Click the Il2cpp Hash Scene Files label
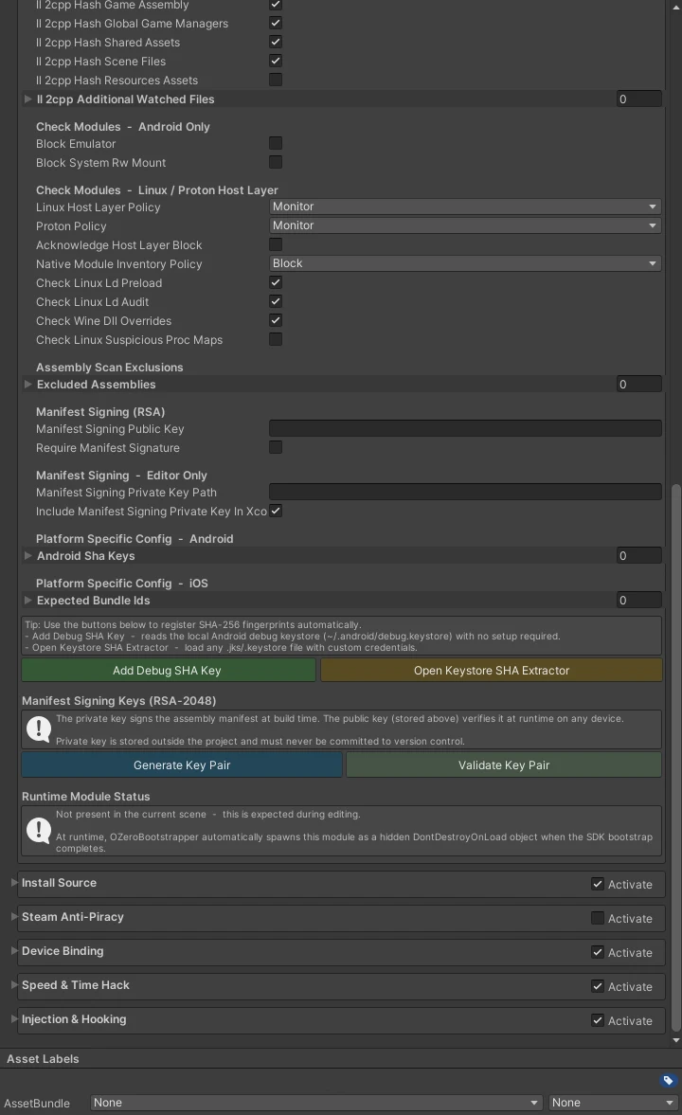The width and height of the screenshot is (682, 1115). (x=100, y=62)
